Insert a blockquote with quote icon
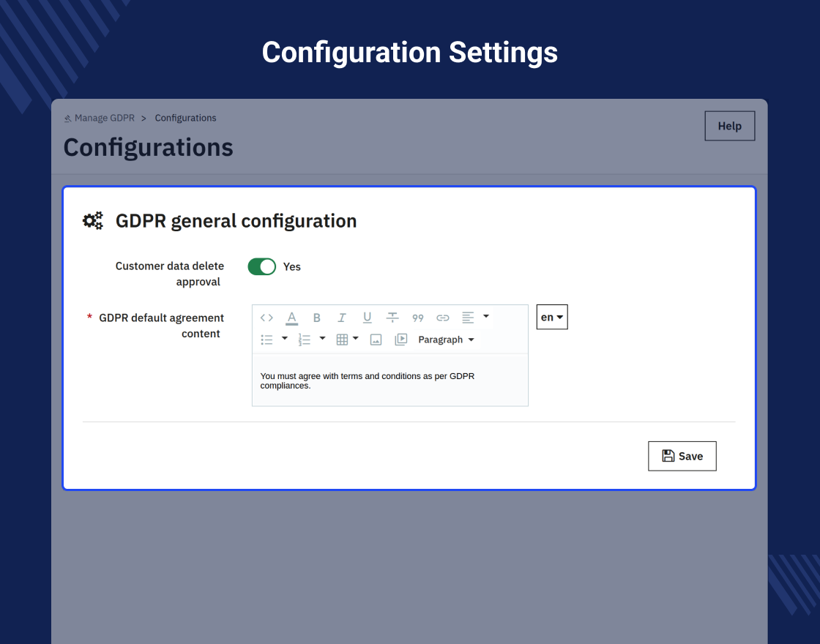This screenshot has height=644, width=820. pyautogui.click(x=418, y=318)
